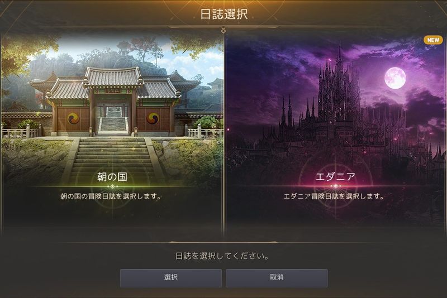This screenshot has height=298, width=447.
Task: Click the 日誌を選択してください prompt text
Action: 222,256
